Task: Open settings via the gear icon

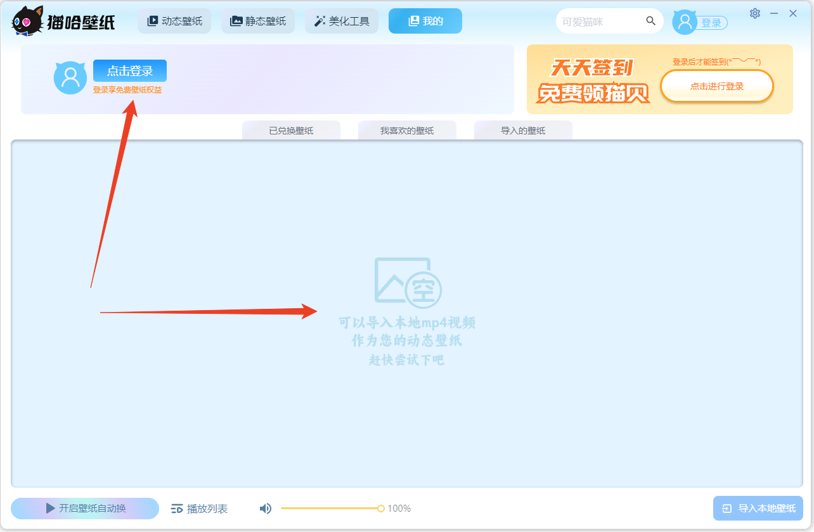Action: pyautogui.click(x=754, y=13)
